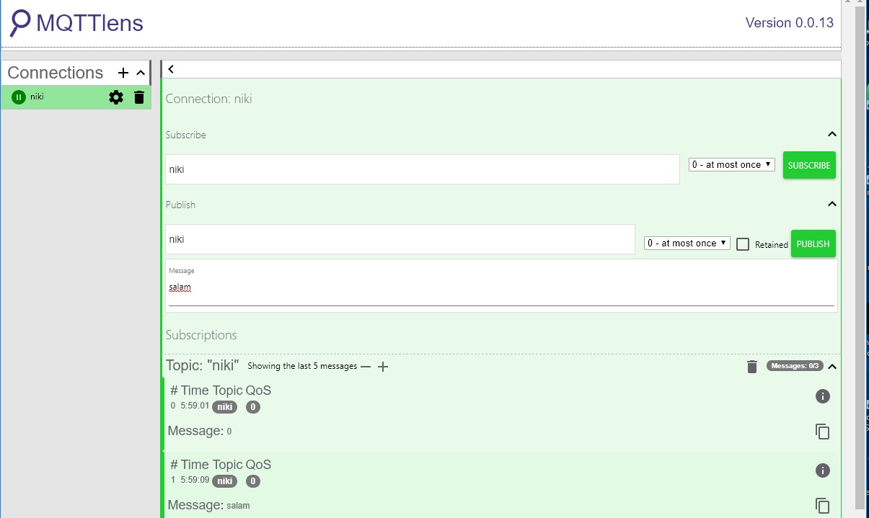The height and width of the screenshot is (518, 869).
Task: Delete the niki connection with trash icon
Action: tap(139, 97)
